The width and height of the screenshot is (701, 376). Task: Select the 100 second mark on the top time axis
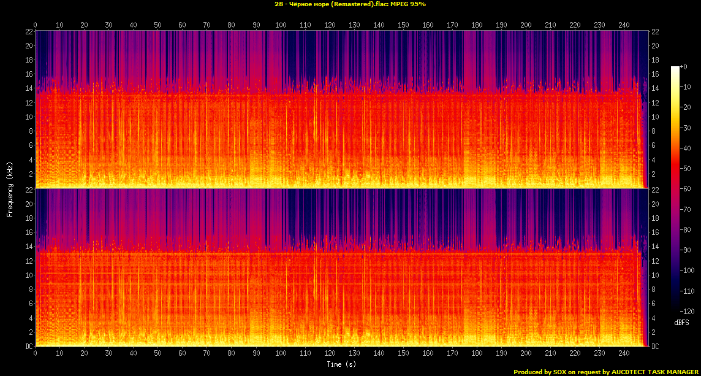click(x=281, y=25)
